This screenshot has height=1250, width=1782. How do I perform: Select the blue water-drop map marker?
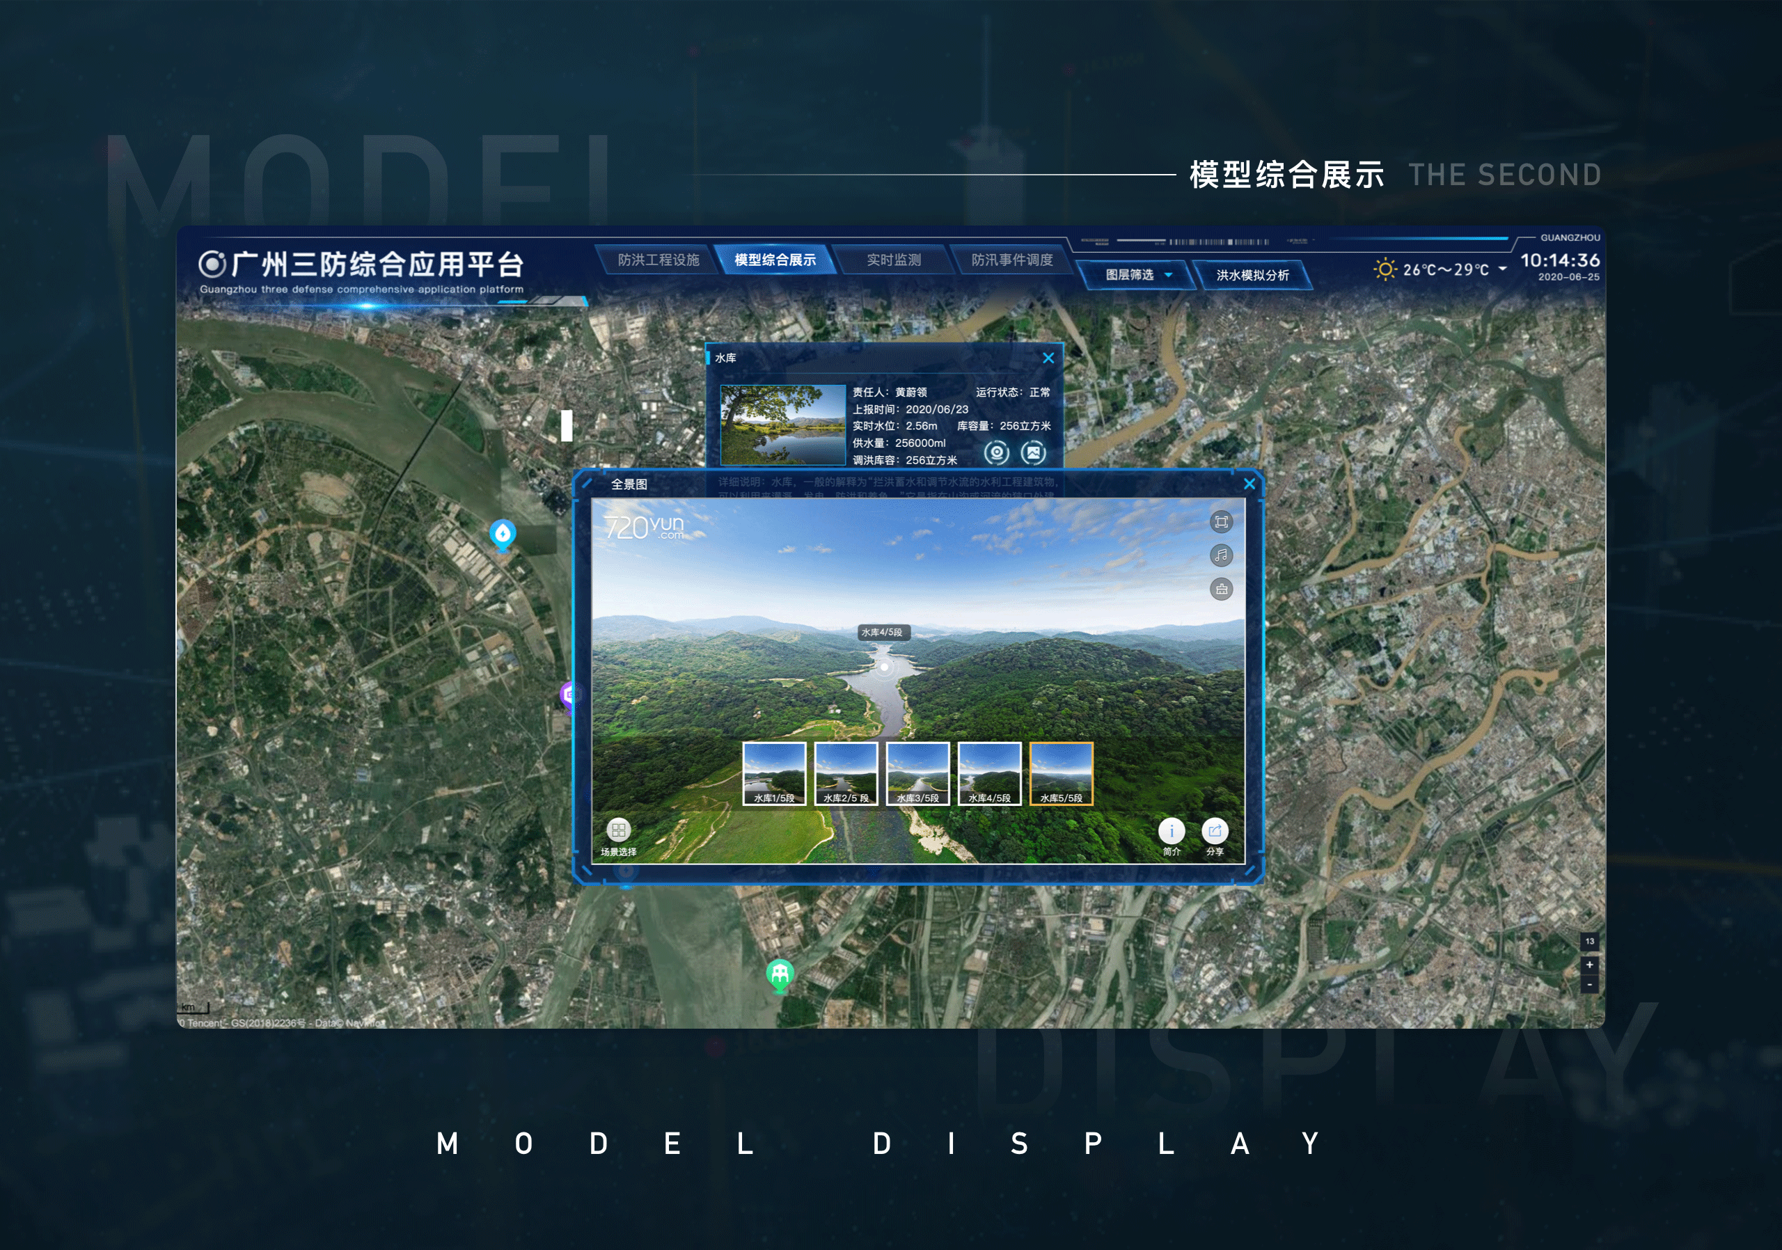click(503, 535)
